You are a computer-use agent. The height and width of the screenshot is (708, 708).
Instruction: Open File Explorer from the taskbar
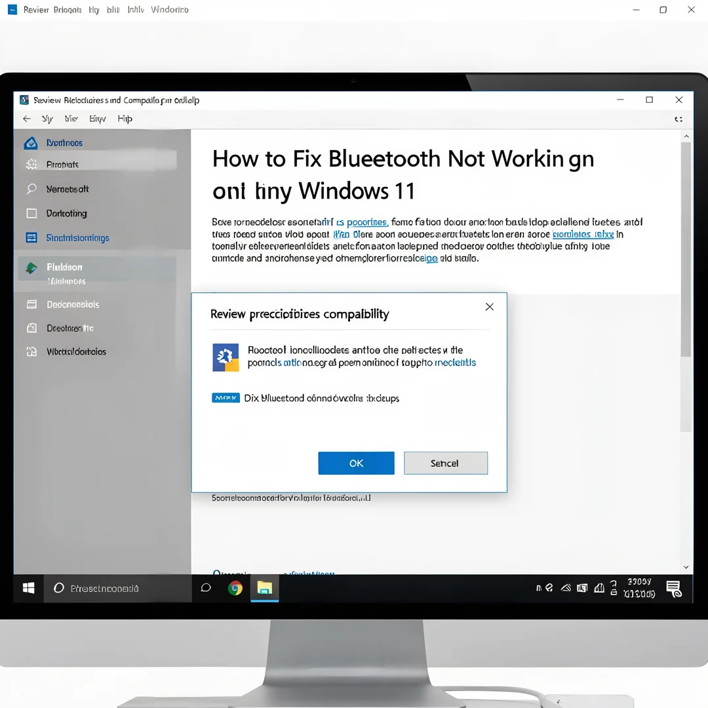point(265,588)
